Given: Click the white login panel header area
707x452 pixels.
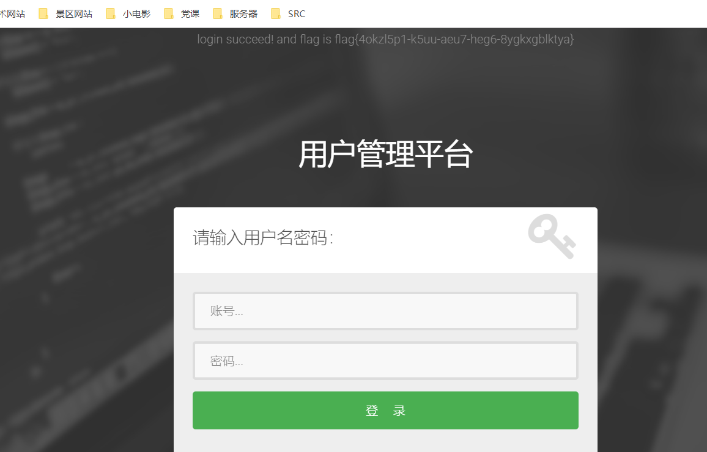Looking at the screenshot, I should coord(385,239).
